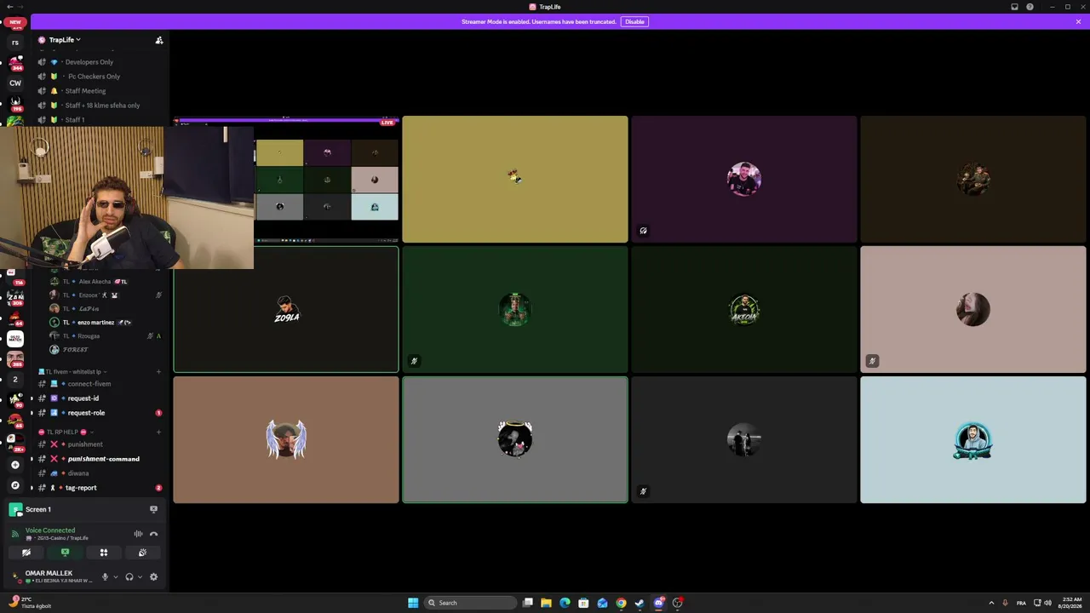Open OMAR MALLEK user profile panel
1090x613 pixels.
[x=49, y=576]
